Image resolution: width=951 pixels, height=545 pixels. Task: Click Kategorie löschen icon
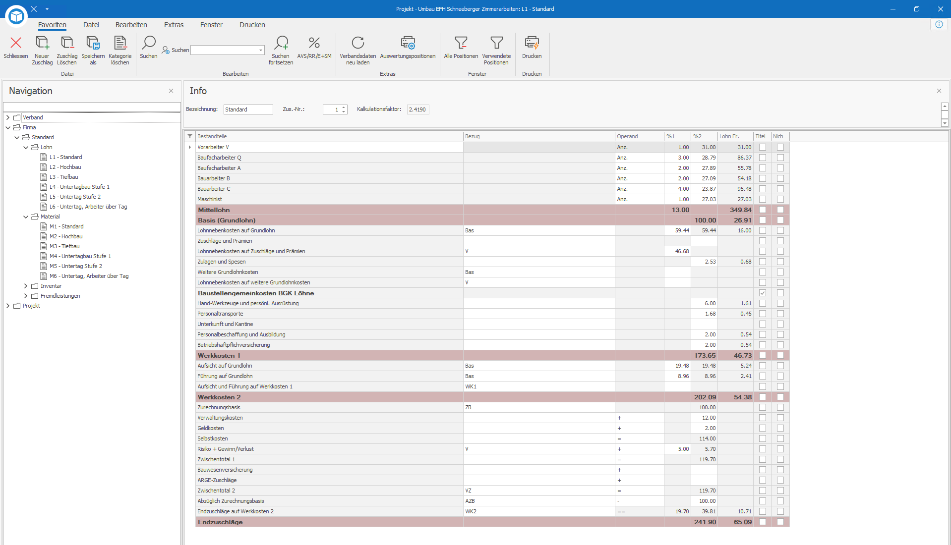120,43
